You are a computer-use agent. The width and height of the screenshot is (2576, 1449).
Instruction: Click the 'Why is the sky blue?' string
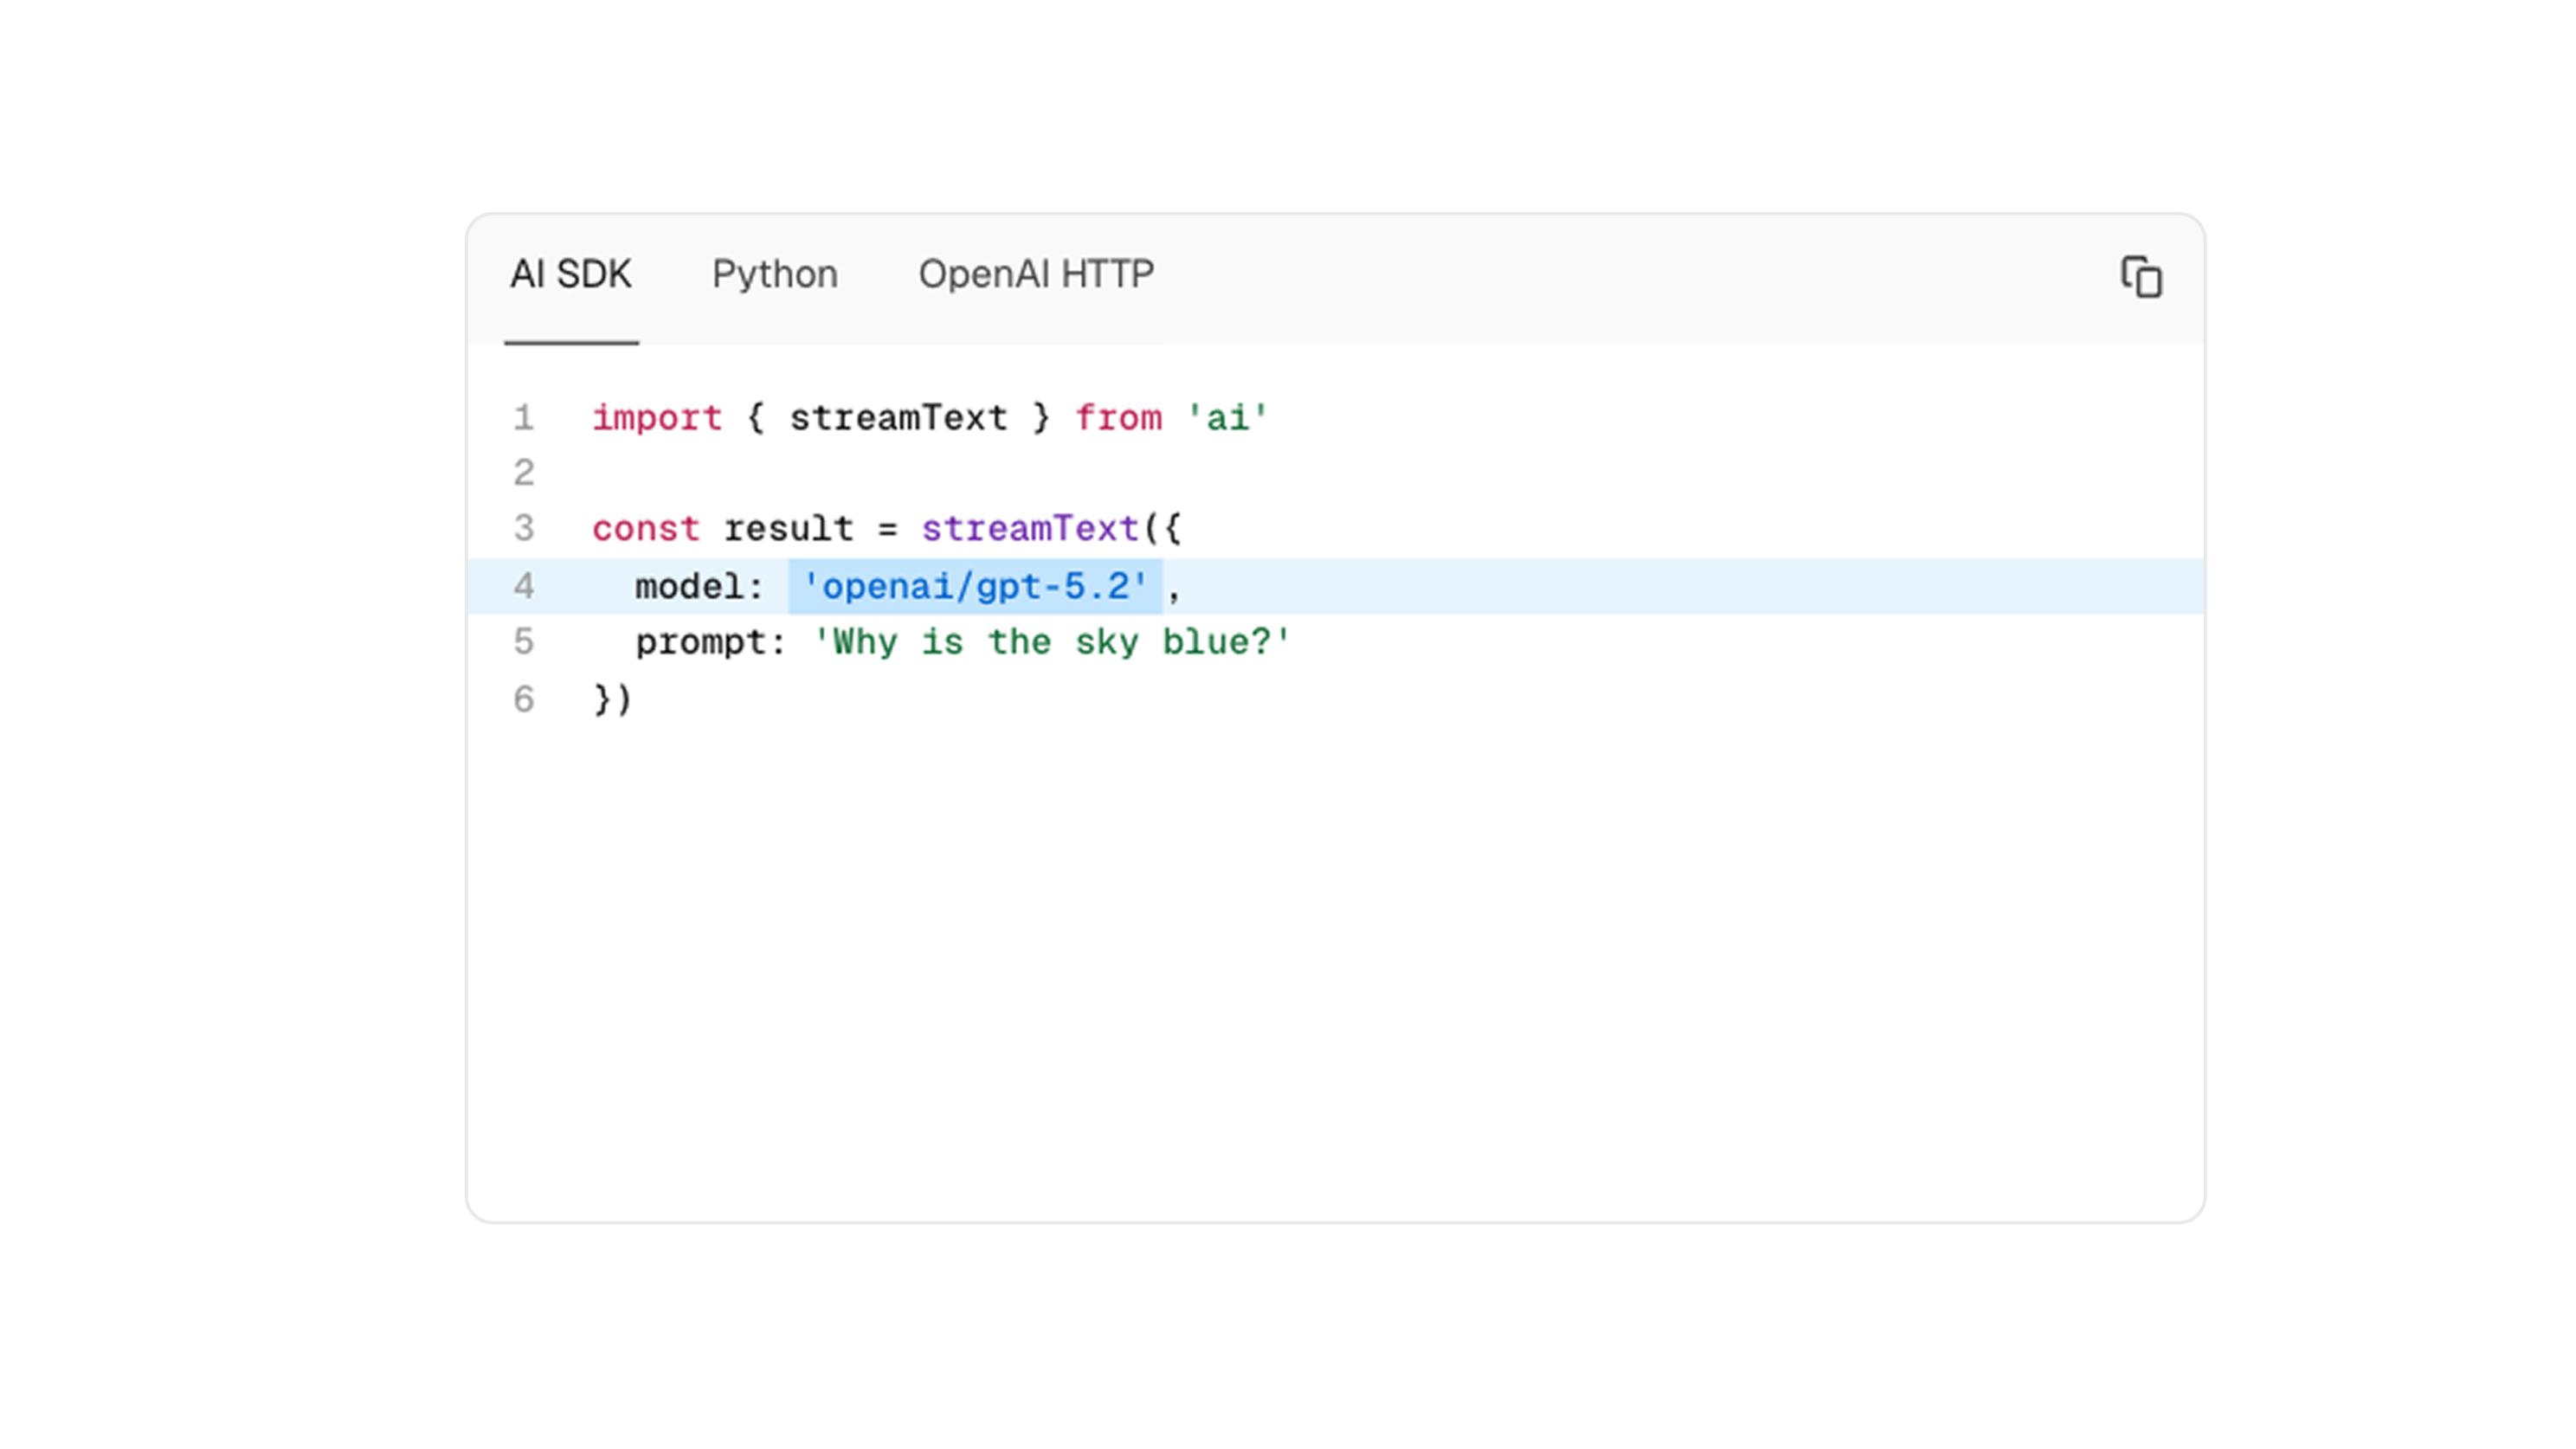tap(1052, 642)
